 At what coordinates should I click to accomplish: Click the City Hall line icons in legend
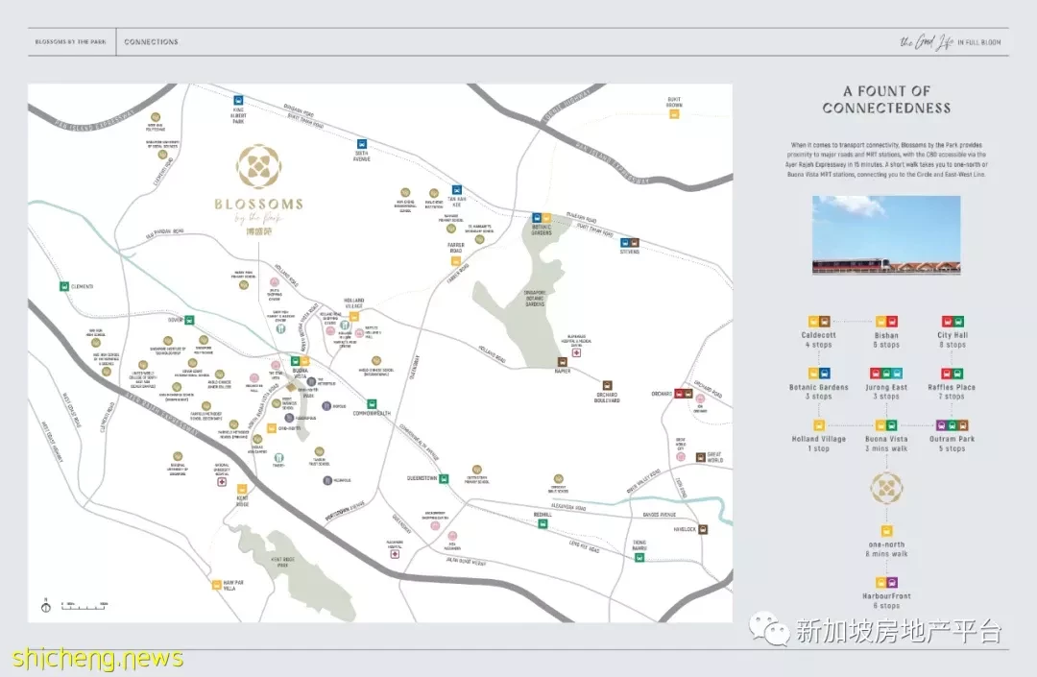953,322
